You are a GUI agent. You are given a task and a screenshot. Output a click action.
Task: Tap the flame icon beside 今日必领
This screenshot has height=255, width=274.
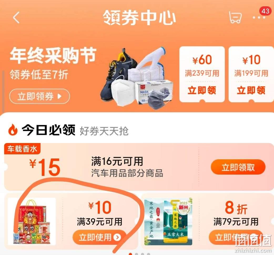13,129
